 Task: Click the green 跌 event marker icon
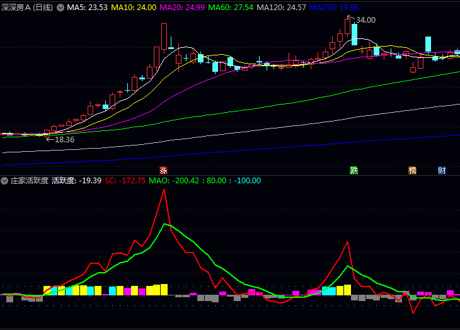[x=354, y=171]
